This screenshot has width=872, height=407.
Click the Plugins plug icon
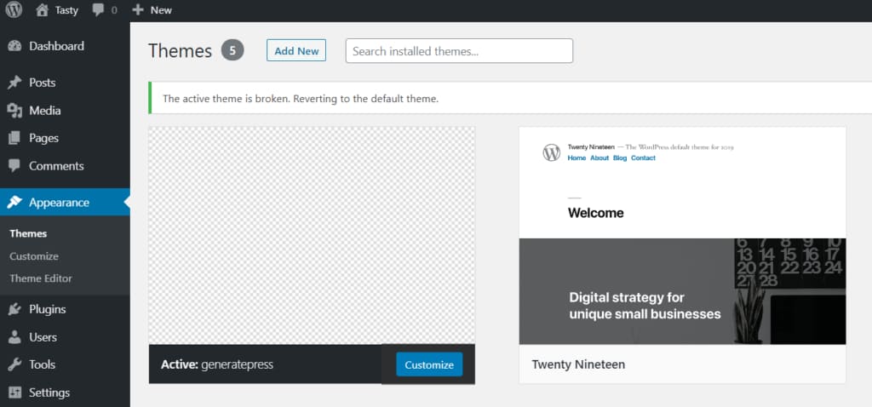14,309
